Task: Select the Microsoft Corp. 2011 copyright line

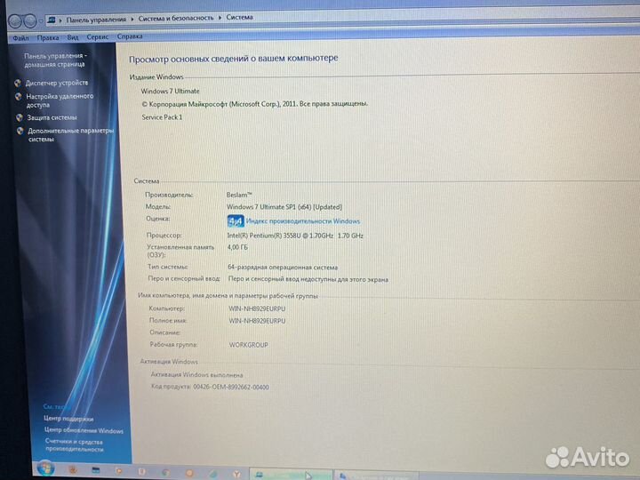Action: point(255,104)
